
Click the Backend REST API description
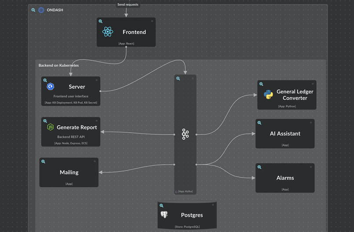pyautogui.click(x=71, y=137)
